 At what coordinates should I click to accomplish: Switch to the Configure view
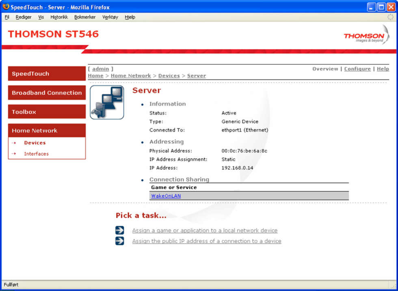357,69
